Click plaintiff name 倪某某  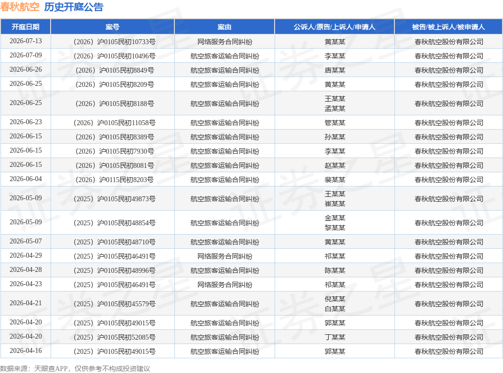[335, 299]
